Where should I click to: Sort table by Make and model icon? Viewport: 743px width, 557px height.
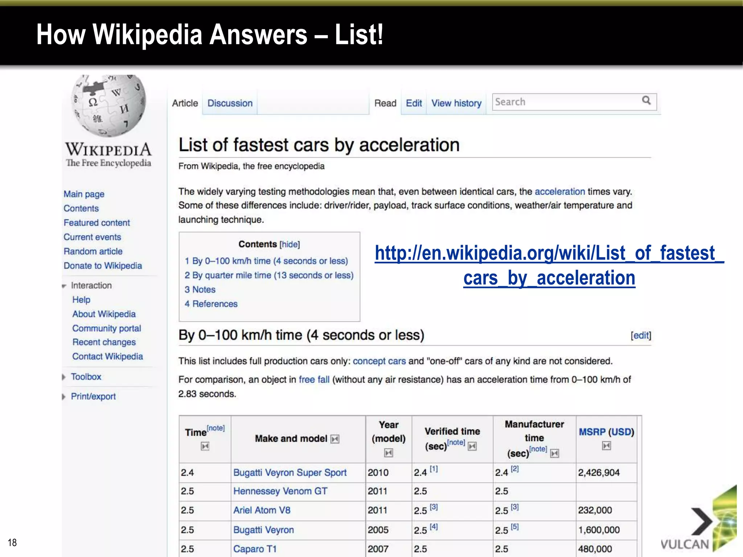[335, 439]
